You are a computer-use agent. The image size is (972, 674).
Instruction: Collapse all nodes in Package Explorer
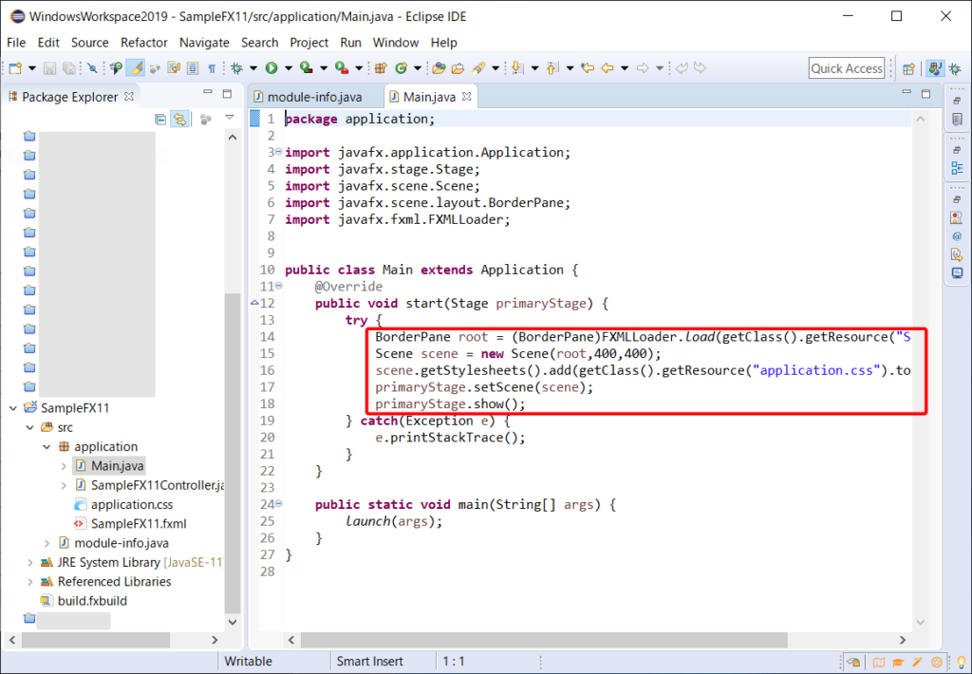pos(161,119)
